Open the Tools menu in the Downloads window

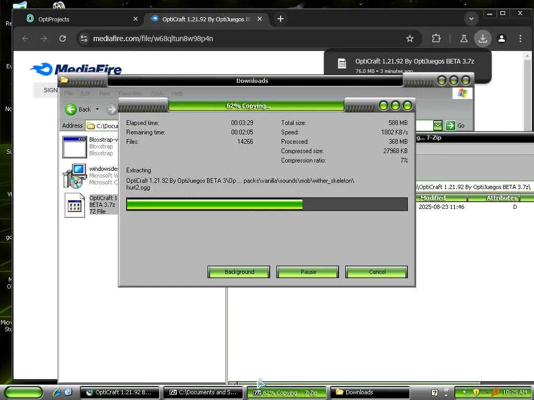coord(156,93)
